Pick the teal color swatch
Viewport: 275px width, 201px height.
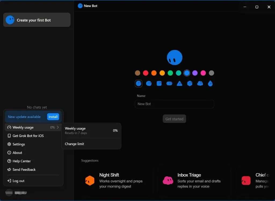point(179,73)
